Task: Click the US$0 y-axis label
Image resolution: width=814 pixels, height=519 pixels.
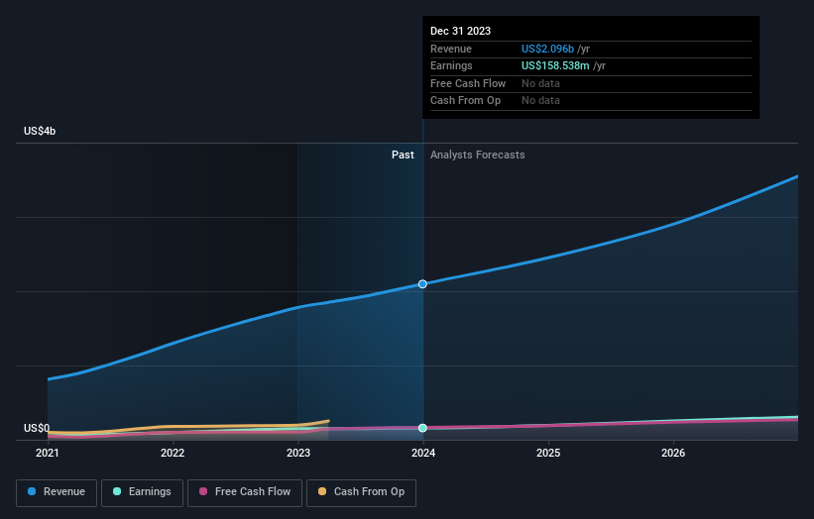Action: click(x=37, y=428)
